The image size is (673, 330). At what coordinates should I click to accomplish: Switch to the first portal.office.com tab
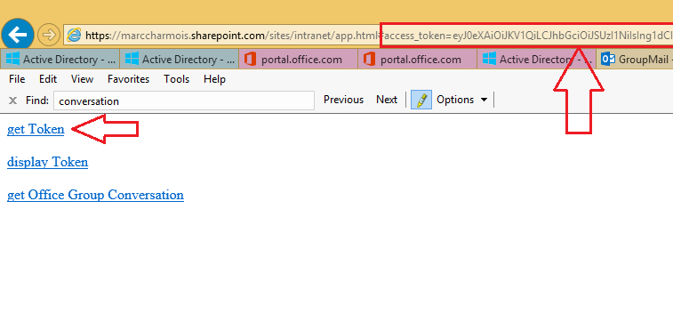click(298, 59)
